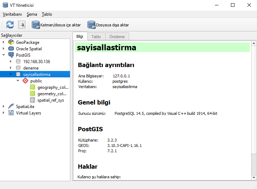The image size is (257, 189).
Task: Expand the deneme connection node
Action: click(11, 68)
